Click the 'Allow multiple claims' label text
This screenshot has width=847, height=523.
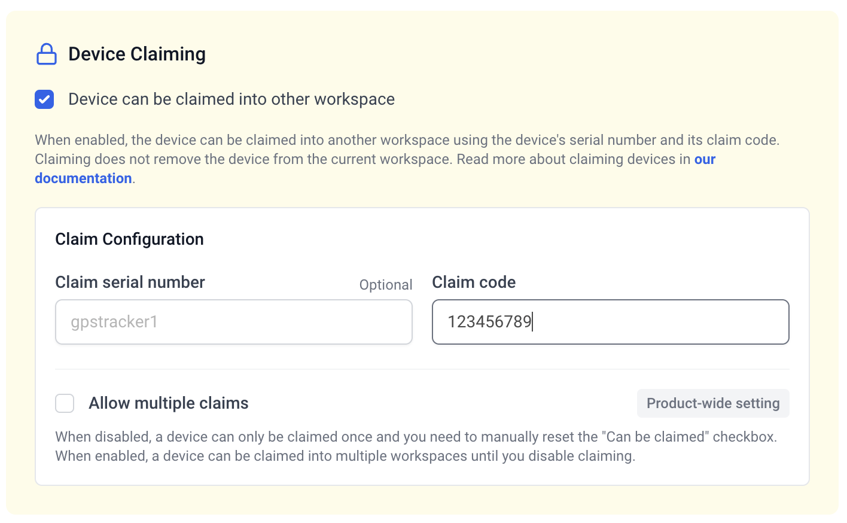click(168, 403)
